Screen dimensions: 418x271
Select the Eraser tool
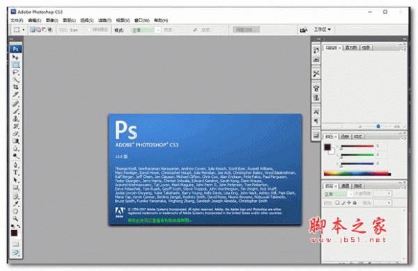pyautogui.click(x=15, y=133)
